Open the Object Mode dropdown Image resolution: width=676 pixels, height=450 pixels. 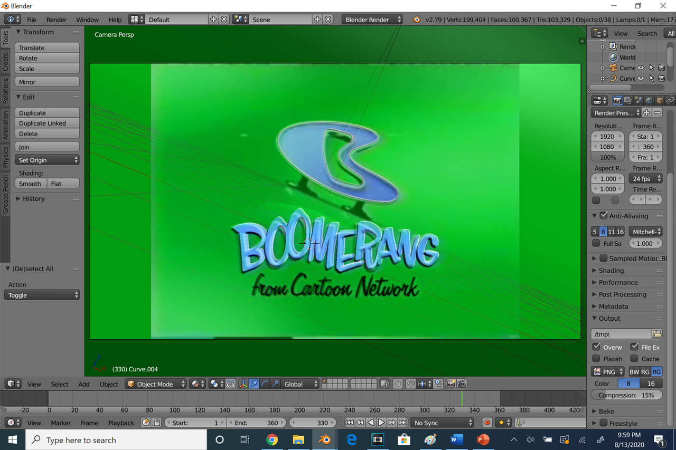(x=156, y=384)
